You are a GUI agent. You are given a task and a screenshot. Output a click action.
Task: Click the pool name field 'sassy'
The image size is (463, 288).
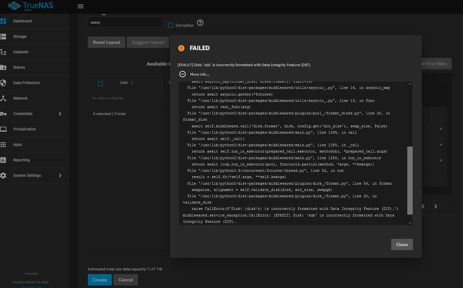[x=126, y=22]
